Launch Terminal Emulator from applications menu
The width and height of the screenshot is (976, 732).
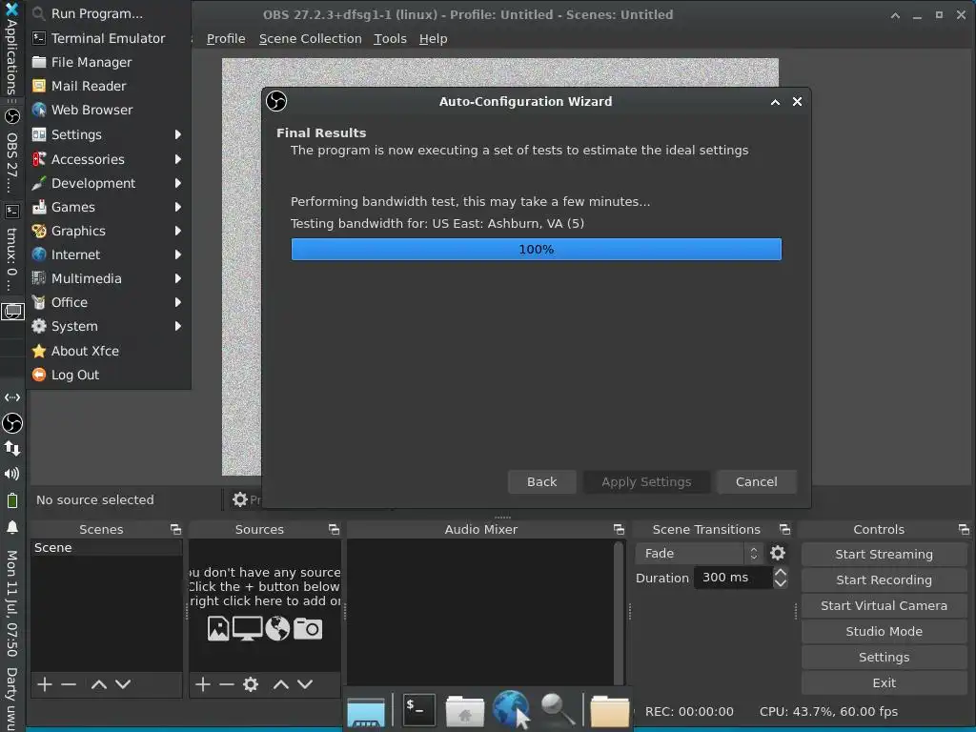[109, 38]
